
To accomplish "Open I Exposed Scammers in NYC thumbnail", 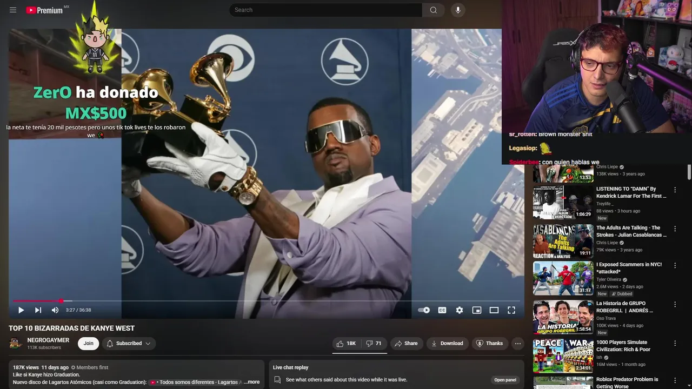I will [x=563, y=278].
